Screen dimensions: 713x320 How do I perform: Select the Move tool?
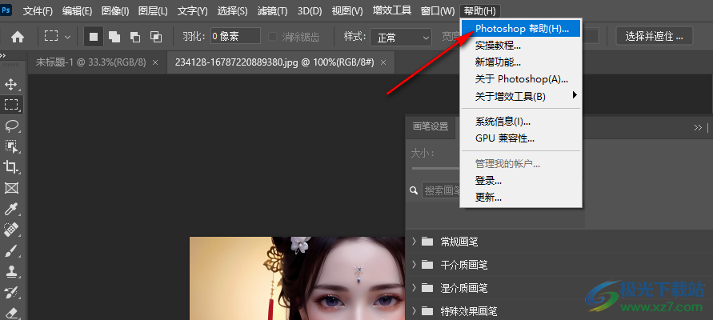click(11, 84)
